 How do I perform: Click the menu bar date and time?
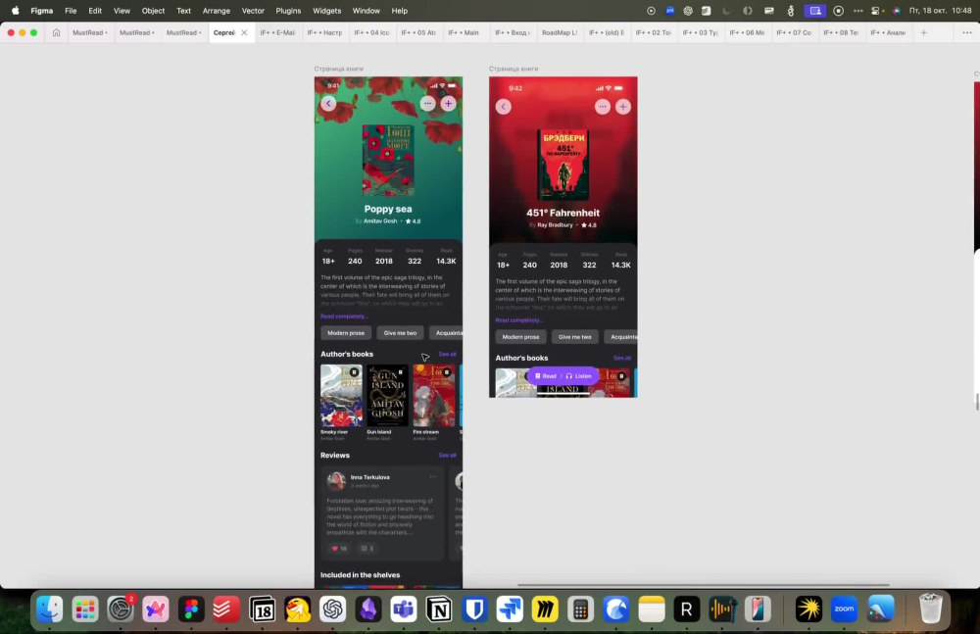coord(940,11)
